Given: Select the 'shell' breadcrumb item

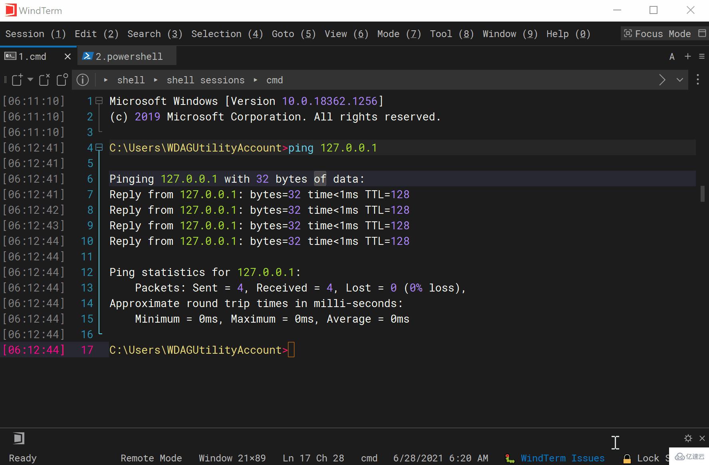Looking at the screenshot, I should click(131, 80).
